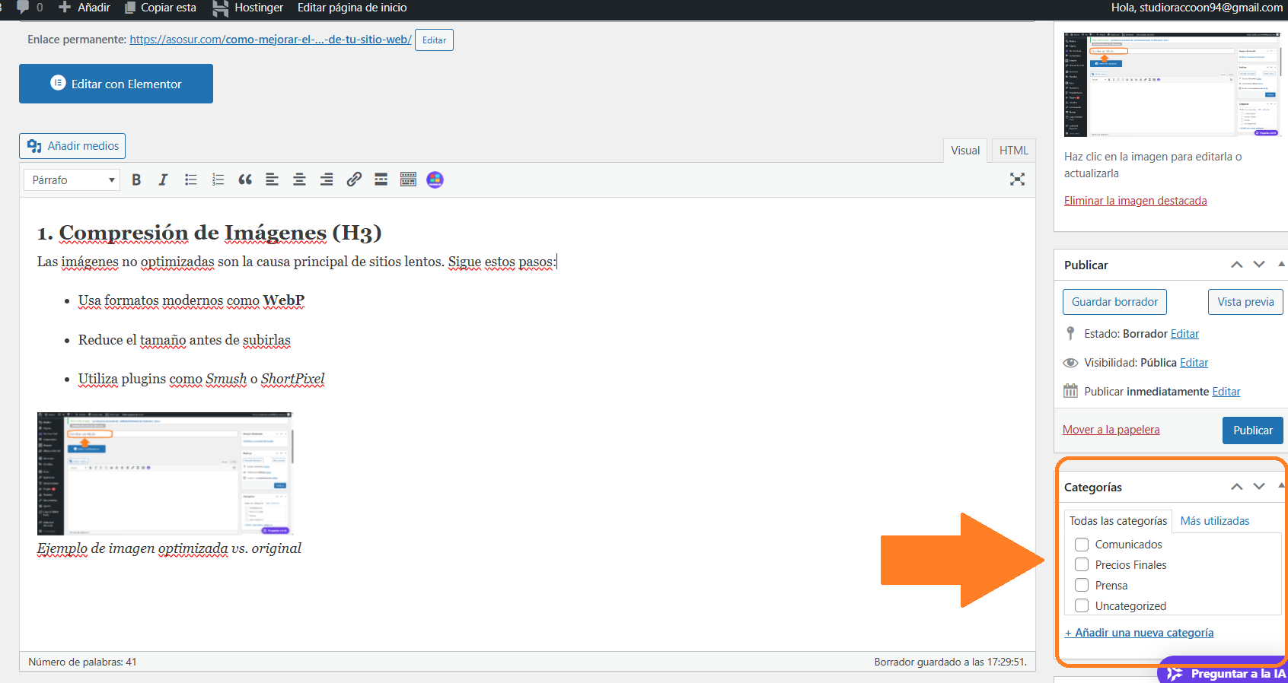Apply italic formatting from the toolbar

(x=163, y=179)
